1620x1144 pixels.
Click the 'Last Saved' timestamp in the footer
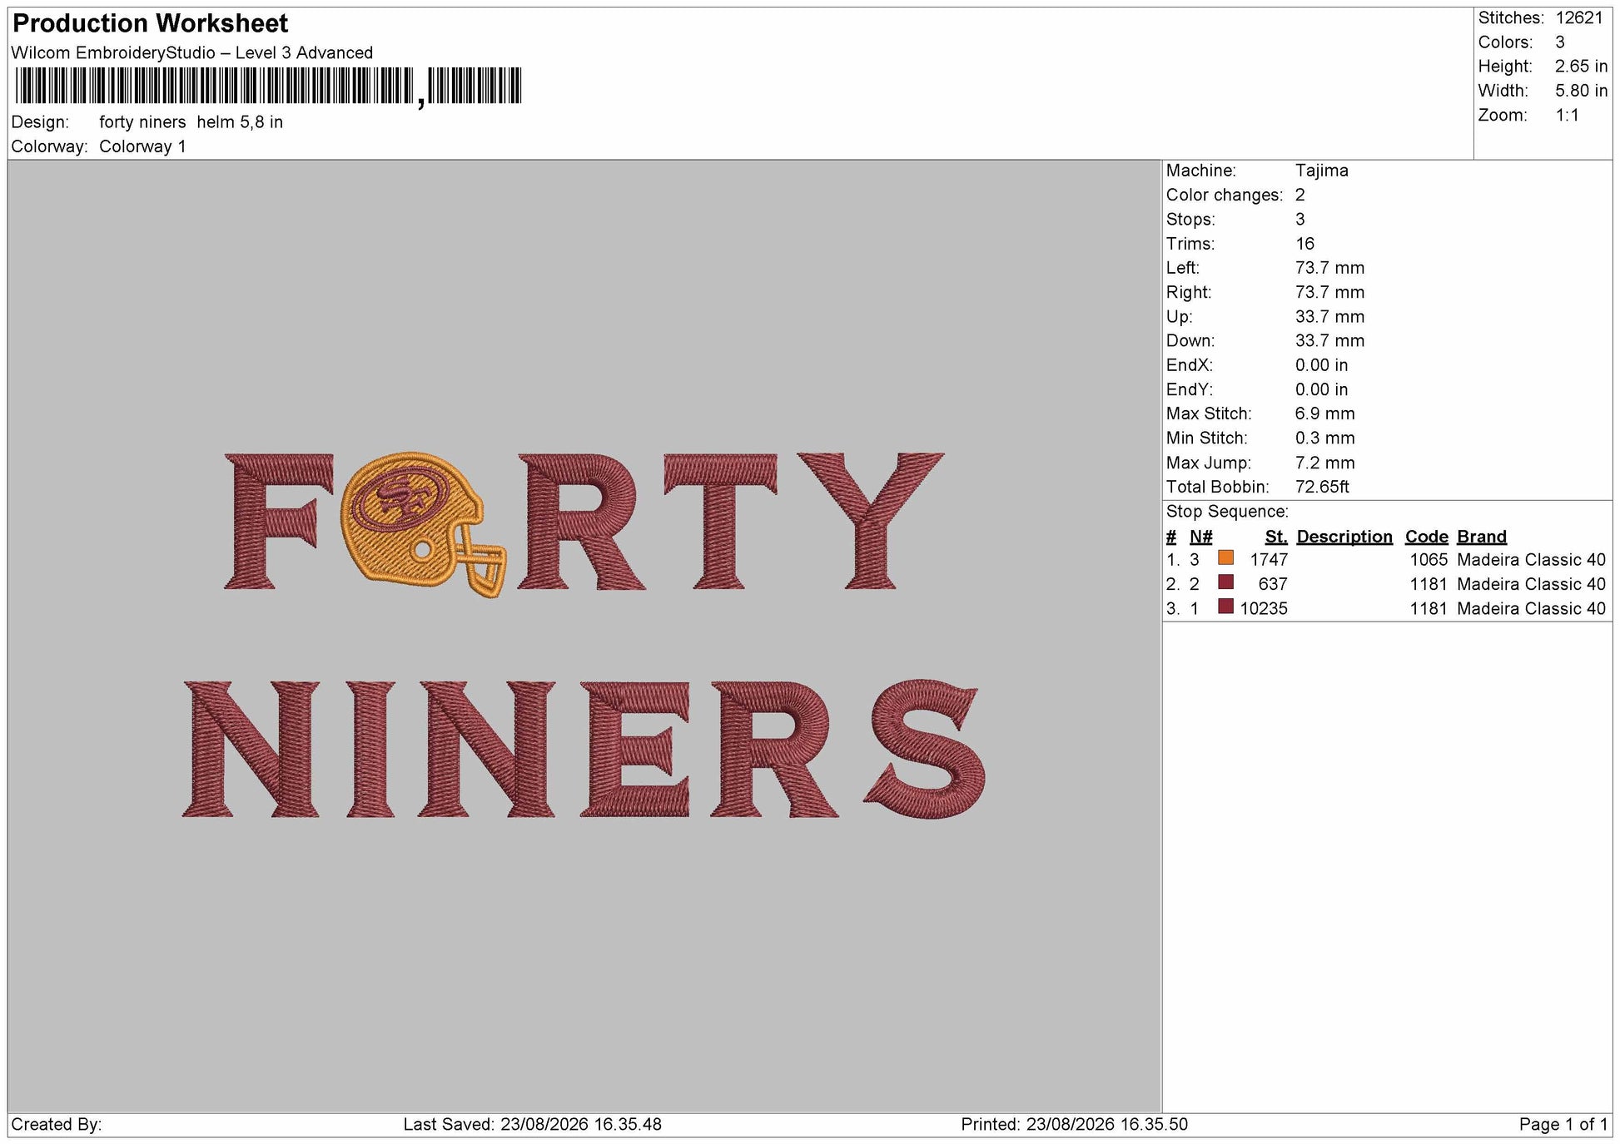pos(533,1125)
